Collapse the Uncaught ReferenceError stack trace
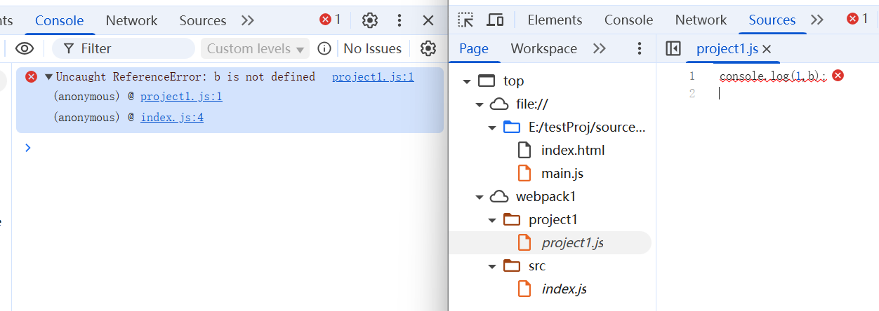 (48, 77)
